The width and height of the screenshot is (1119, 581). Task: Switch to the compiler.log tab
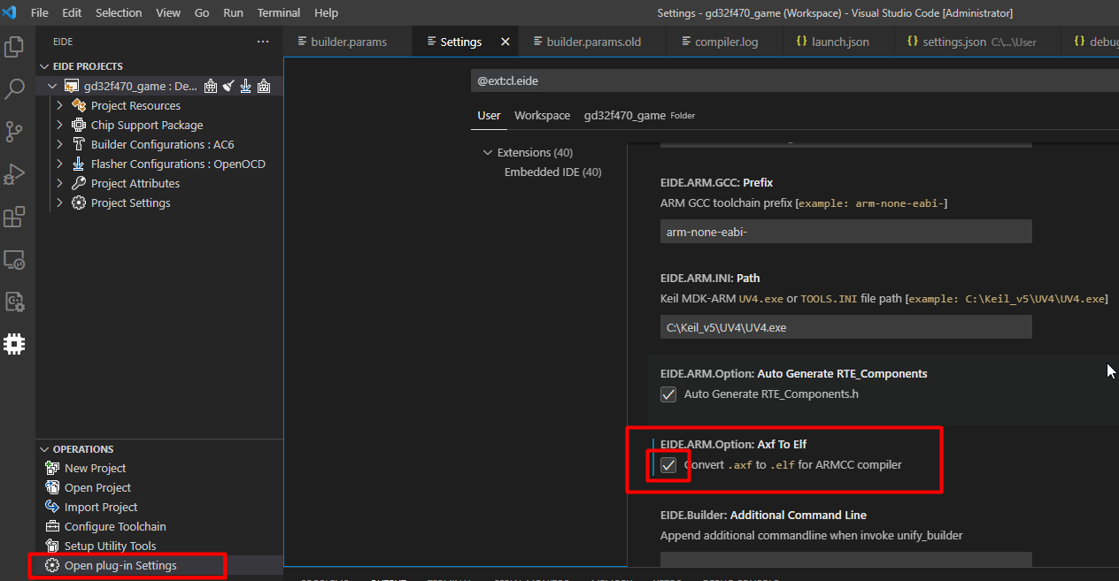pyautogui.click(x=725, y=42)
